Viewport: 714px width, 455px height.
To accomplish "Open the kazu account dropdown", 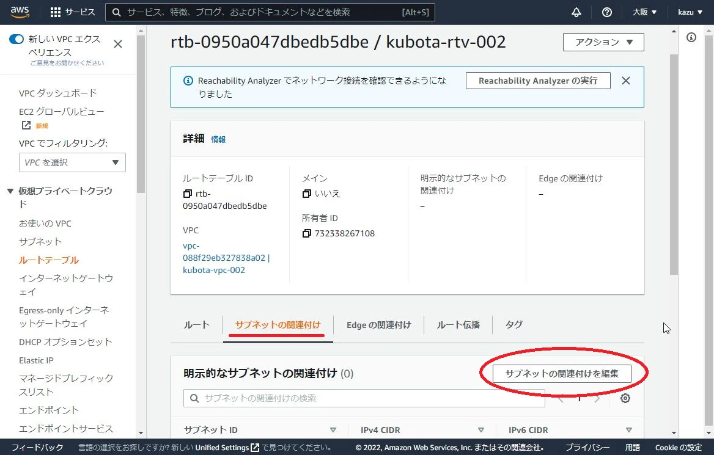I will [x=690, y=12].
